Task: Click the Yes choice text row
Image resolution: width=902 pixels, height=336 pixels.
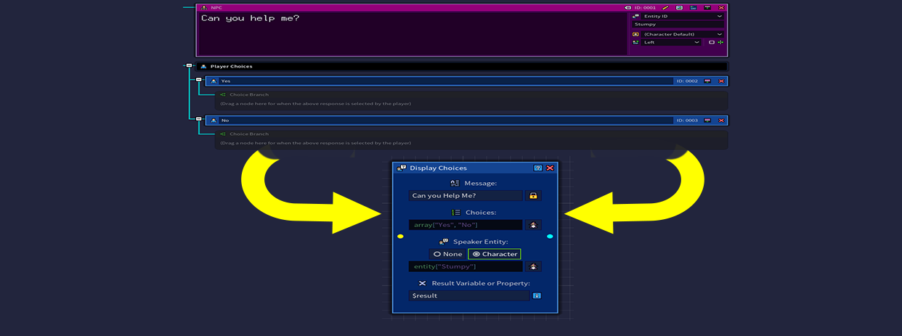Action: click(443, 81)
